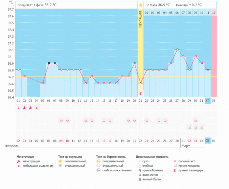Click the medication pill icon under day 31
Screen dimensions: 229x189
point(202,127)
